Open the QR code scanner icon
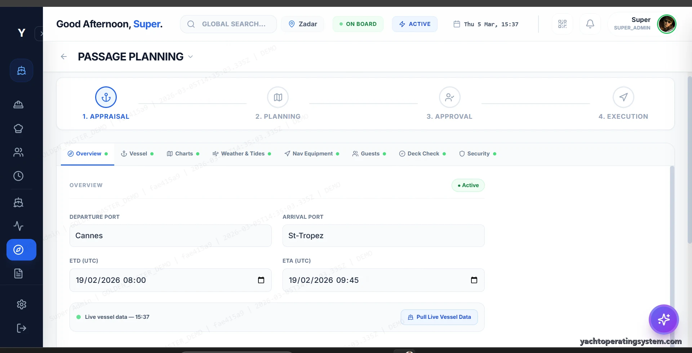The width and height of the screenshot is (692, 353). pyautogui.click(x=562, y=24)
